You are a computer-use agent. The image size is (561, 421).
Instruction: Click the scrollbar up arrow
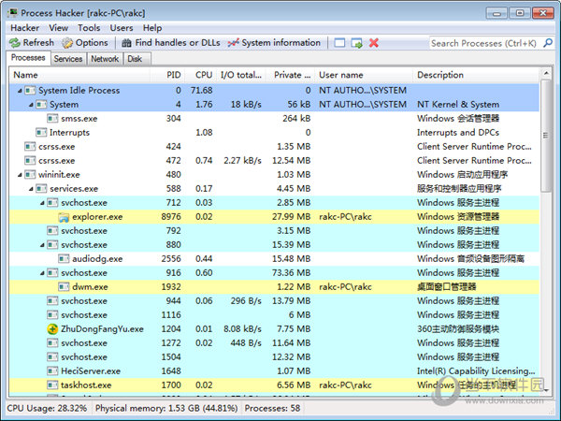point(546,73)
